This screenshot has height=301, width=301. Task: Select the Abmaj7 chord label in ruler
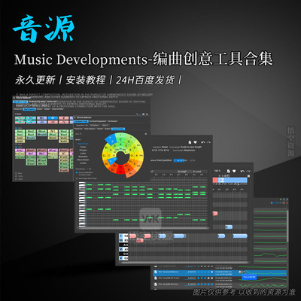(x=182, y=172)
